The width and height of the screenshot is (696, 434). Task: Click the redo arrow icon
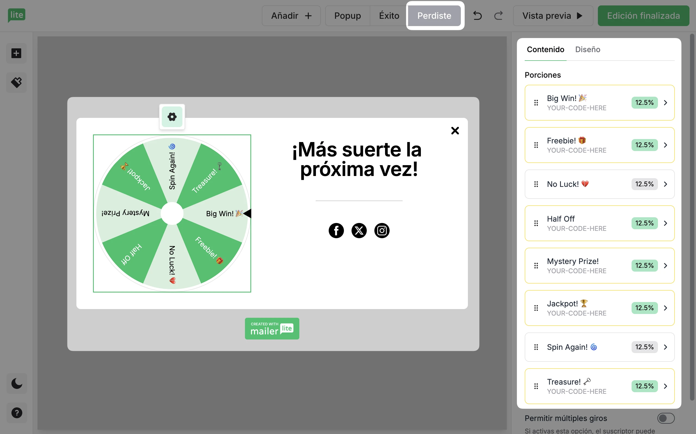pos(498,15)
